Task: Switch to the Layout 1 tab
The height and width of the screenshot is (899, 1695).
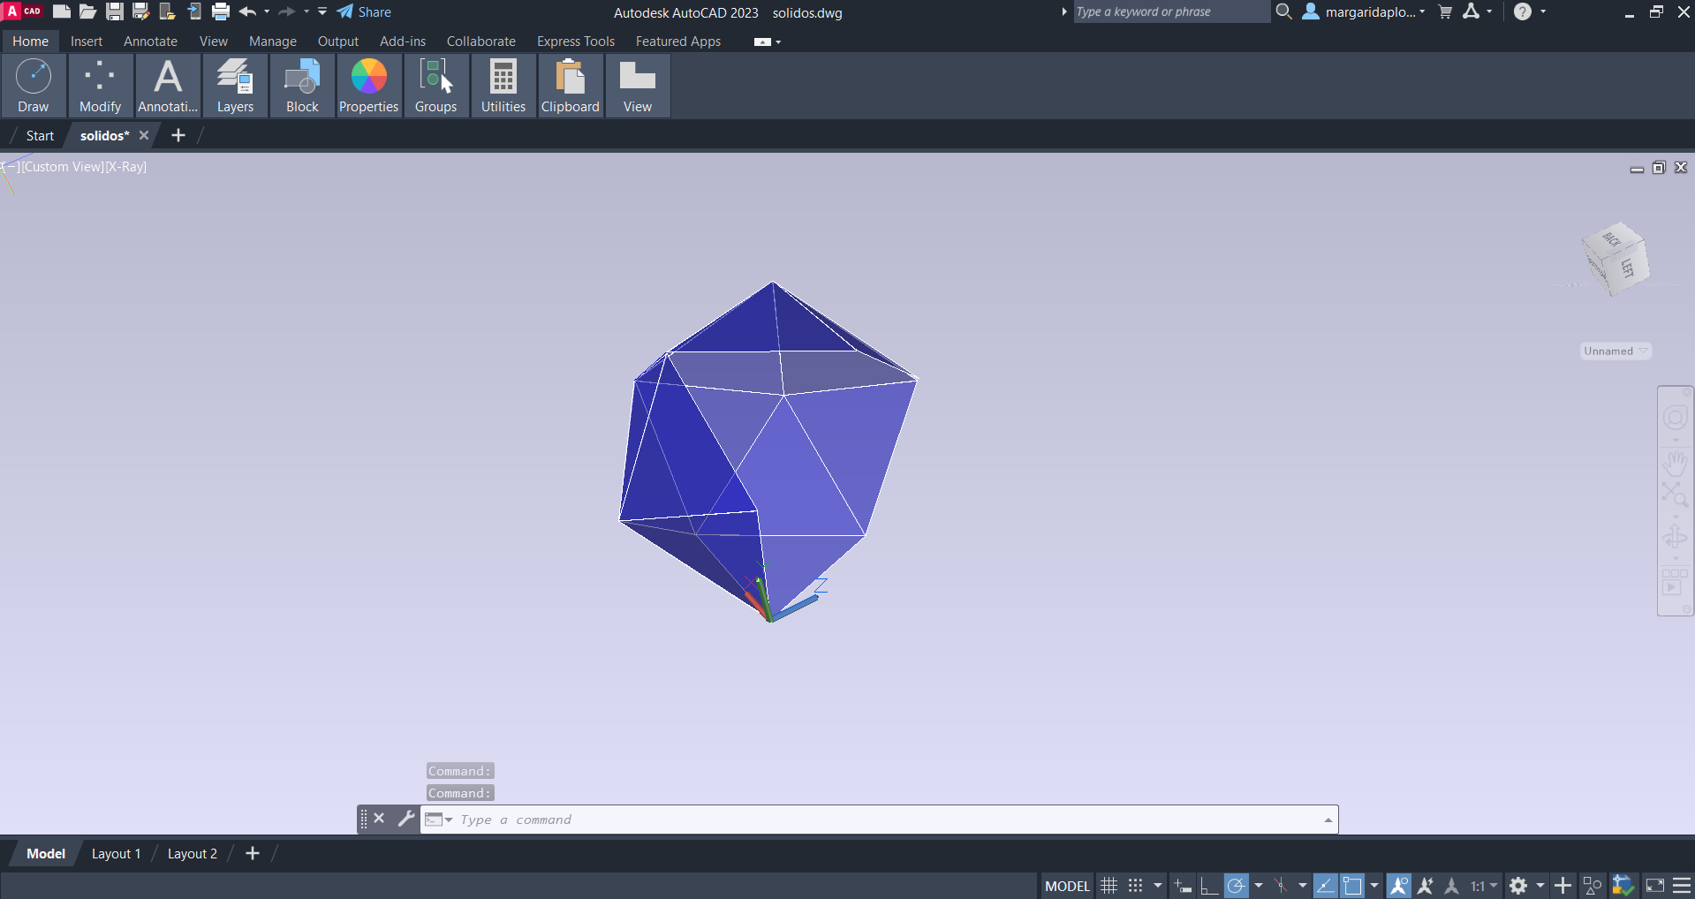Action: [x=116, y=854]
